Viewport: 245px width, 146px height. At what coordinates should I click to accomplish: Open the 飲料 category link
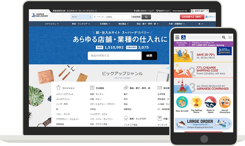126,99
